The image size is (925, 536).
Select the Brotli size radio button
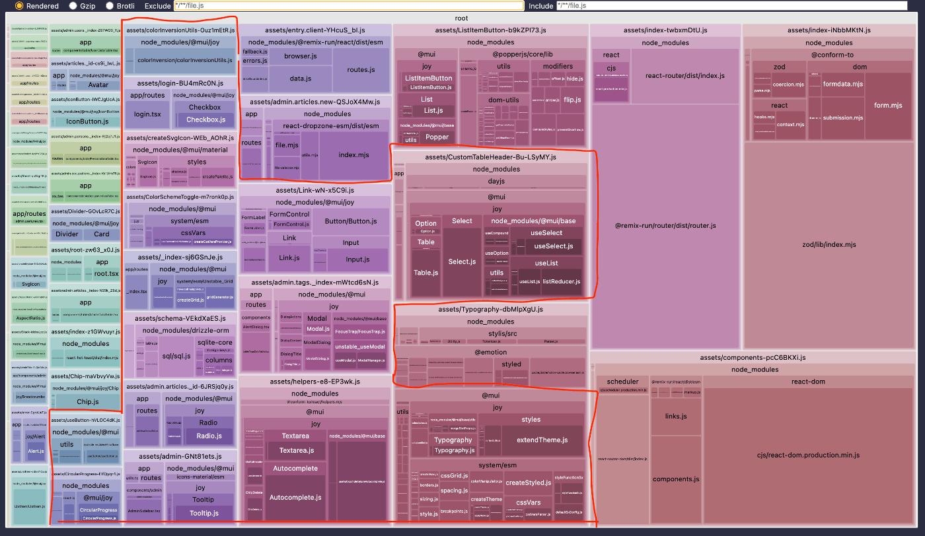(110, 5)
